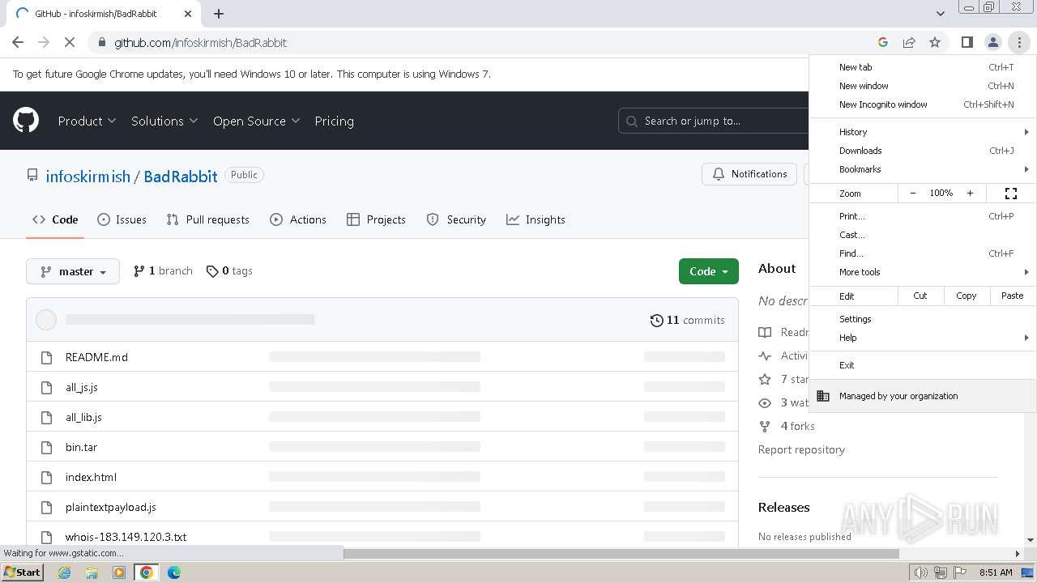
Task: Switch to the Insights tab
Action: pyautogui.click(x=536, y=219)
